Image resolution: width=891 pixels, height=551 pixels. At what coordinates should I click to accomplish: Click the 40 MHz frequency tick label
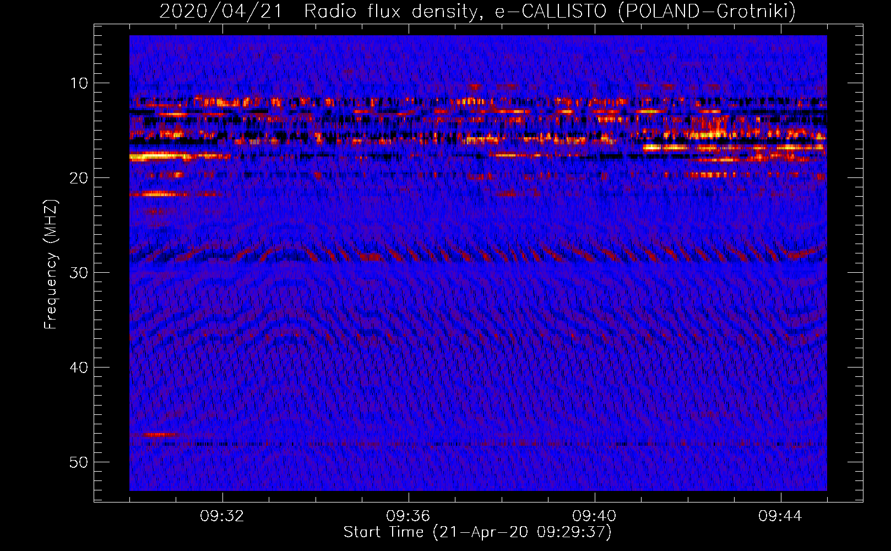[79, 368]
